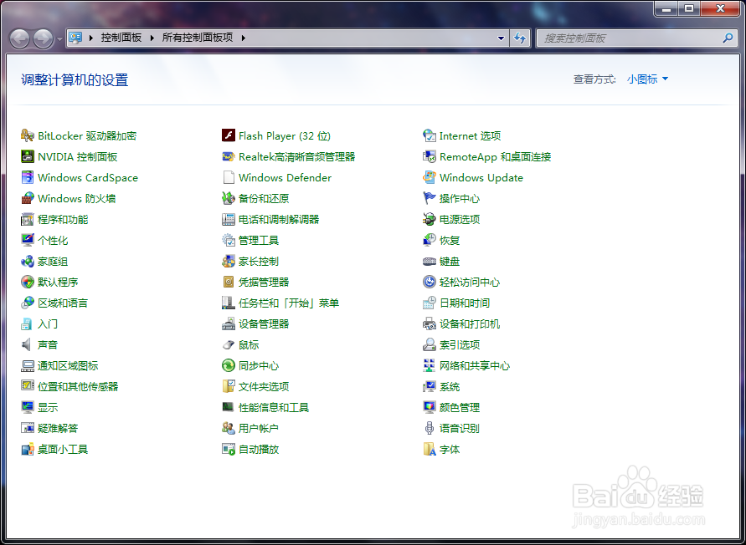Open the 索引选项 link
Viewport: 746px width, 545px height.
pyautogui.click(x=460, y=345)
